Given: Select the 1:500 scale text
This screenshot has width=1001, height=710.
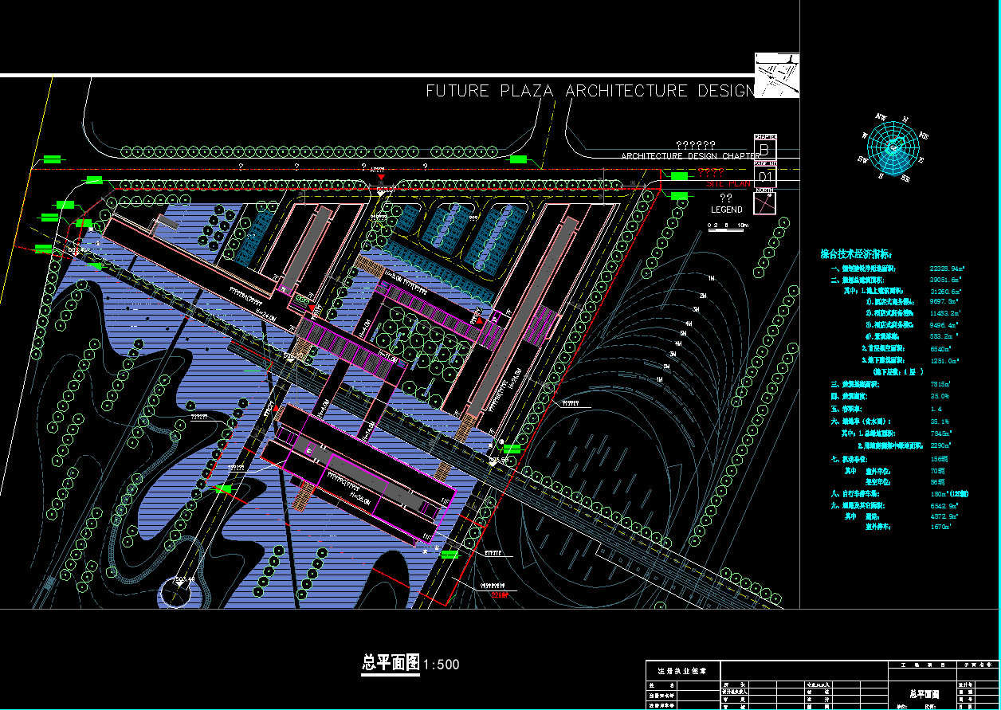Looking at the screenshot, I should 442,665.
